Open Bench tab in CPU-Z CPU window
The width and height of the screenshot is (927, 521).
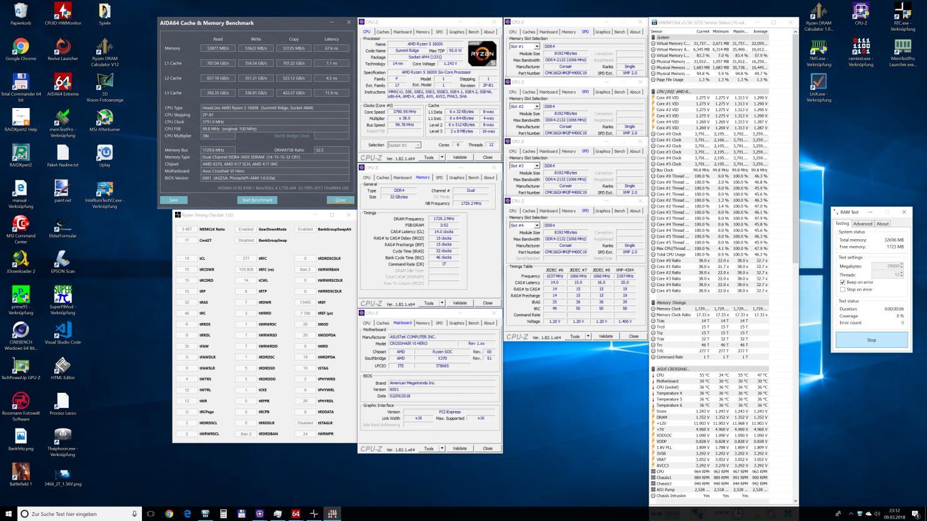(473, 32)
